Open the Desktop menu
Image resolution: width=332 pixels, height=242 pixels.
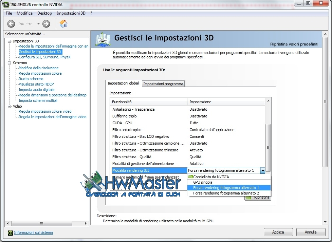coord(44,13)
